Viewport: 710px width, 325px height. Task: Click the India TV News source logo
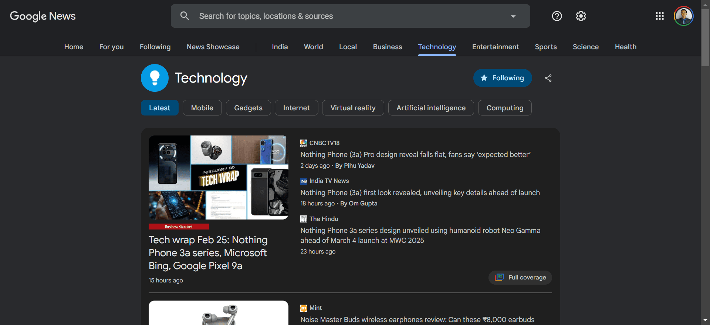(x=304, y=181)
